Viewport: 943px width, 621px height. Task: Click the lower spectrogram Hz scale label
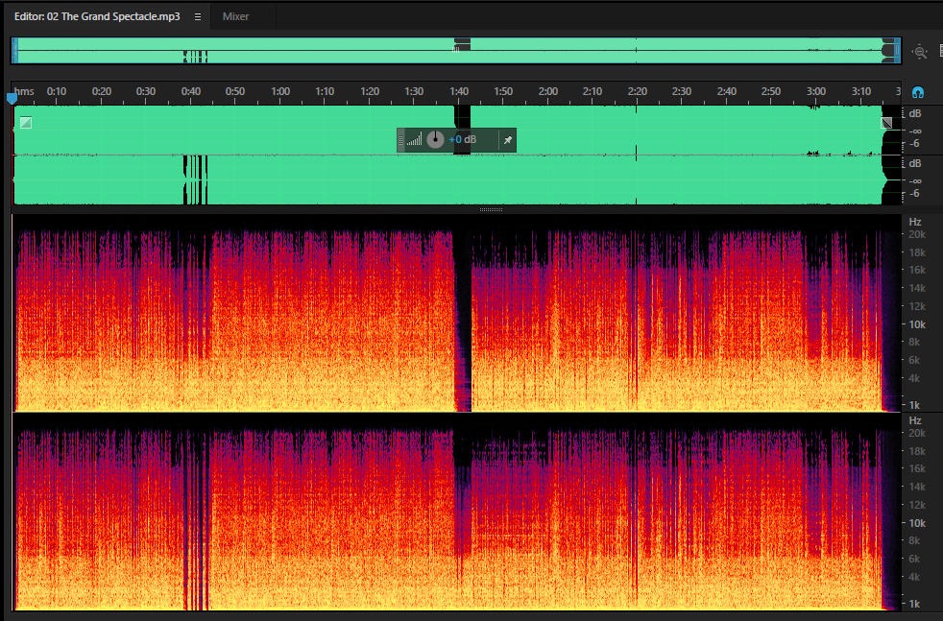click(915, 420)
